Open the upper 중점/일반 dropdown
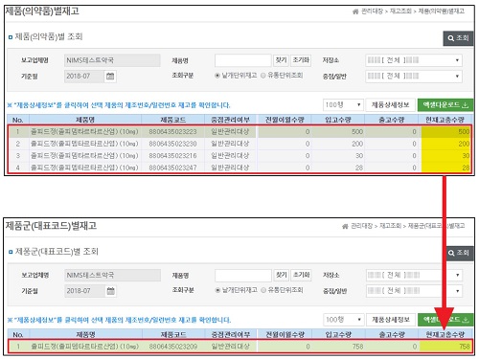The width and height of the screenshot is (479, 359). [x=414, y=76]
